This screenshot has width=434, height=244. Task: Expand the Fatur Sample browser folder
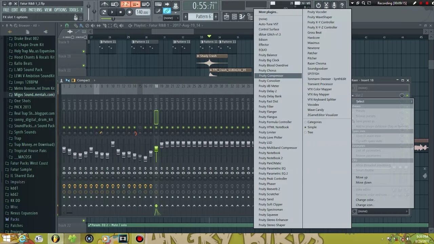(21, 169)
